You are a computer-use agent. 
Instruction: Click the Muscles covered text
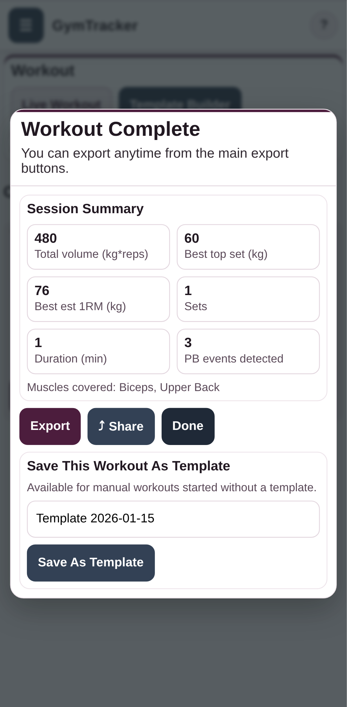(x=123, y=387)
